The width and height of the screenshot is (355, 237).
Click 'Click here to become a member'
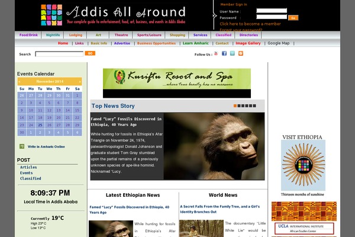[x=250, y=24]
